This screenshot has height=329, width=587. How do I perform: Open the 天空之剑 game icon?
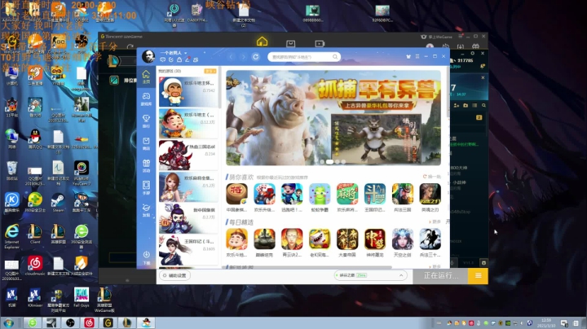tap(403, 239)
